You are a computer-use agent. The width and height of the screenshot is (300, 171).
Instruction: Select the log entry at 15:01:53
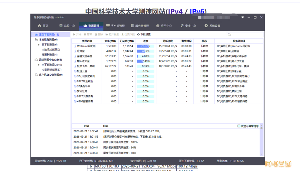pyautogui.click(x=166, y=137)
